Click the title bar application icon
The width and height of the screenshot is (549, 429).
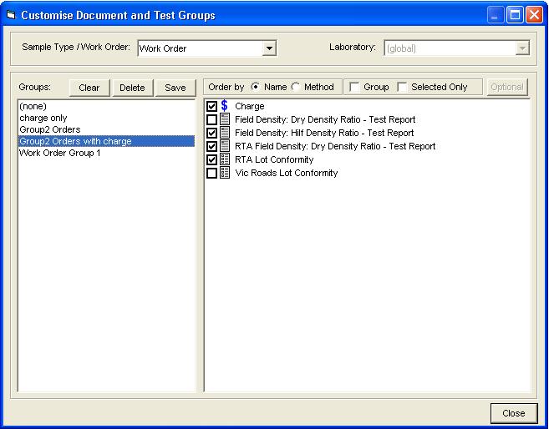click(11, 15)
